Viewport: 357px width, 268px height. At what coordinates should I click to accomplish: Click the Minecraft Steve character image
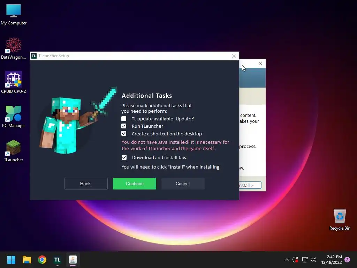[x=78, y=120]
